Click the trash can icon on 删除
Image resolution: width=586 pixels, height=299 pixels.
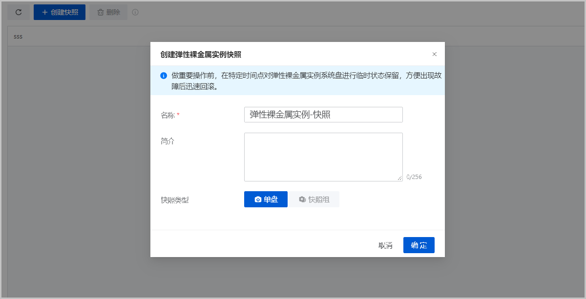click(101, 12)
